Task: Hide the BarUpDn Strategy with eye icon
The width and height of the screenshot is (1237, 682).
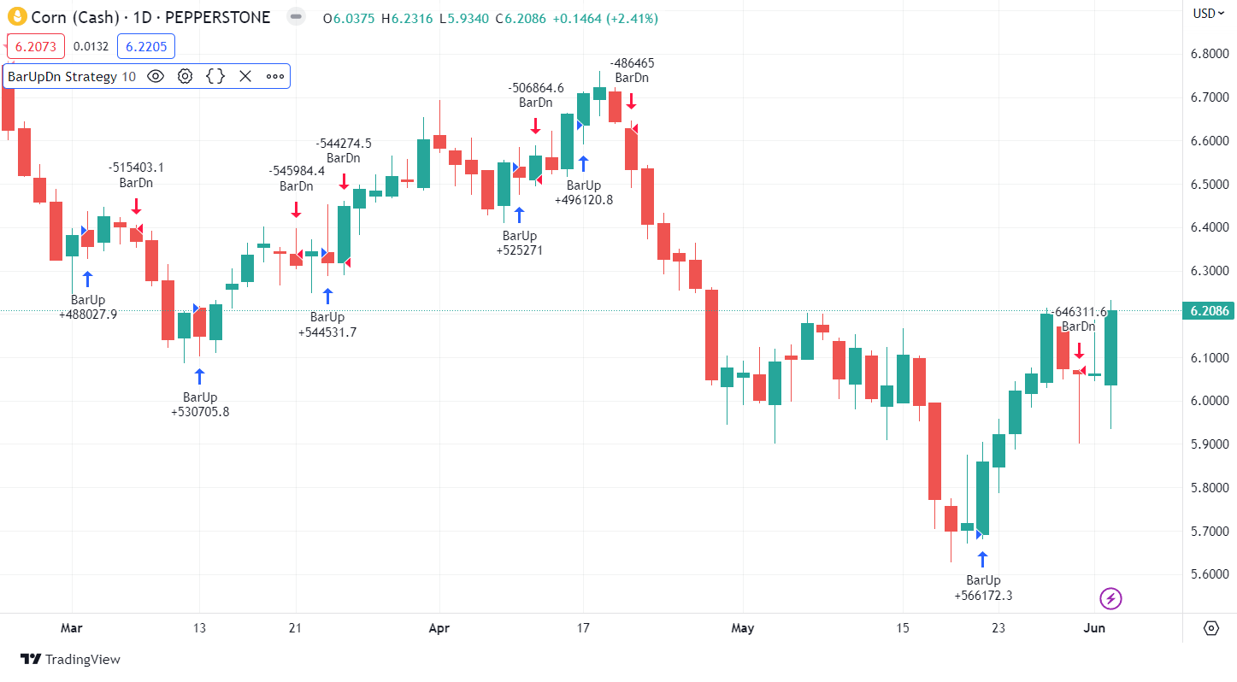Action: click(x=156, y=76)
